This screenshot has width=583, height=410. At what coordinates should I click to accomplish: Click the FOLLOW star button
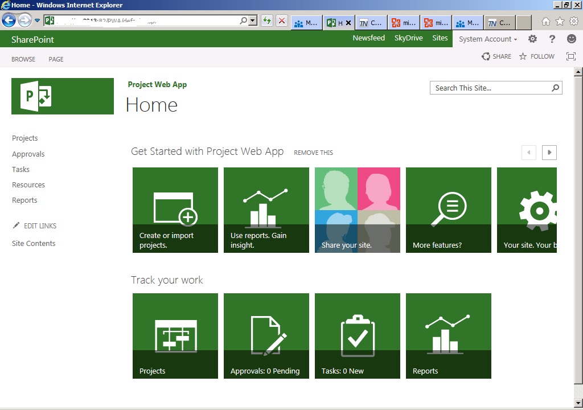click(x=536, y=56)
